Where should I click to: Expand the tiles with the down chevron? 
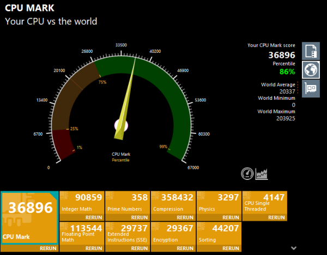[x=295, y=247]
